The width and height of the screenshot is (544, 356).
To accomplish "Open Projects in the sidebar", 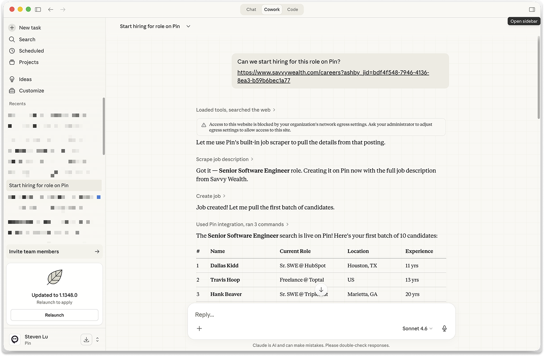I will click(28, 62).
